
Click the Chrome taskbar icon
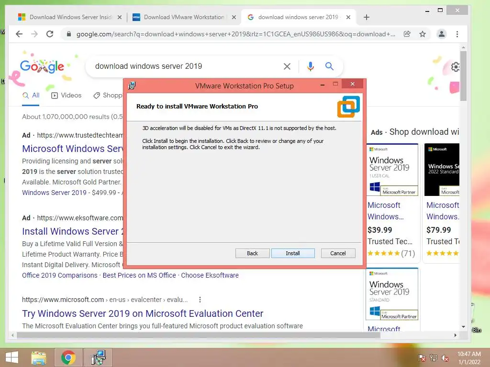pos(68,357)
